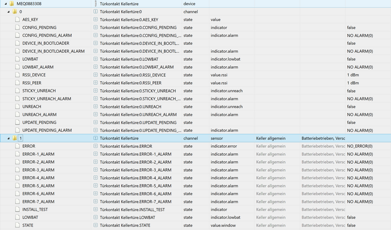This screenshot has width=391, height=230.
Task: Collapse channel 1 tree arrow
Action: (x=8, y=138)
